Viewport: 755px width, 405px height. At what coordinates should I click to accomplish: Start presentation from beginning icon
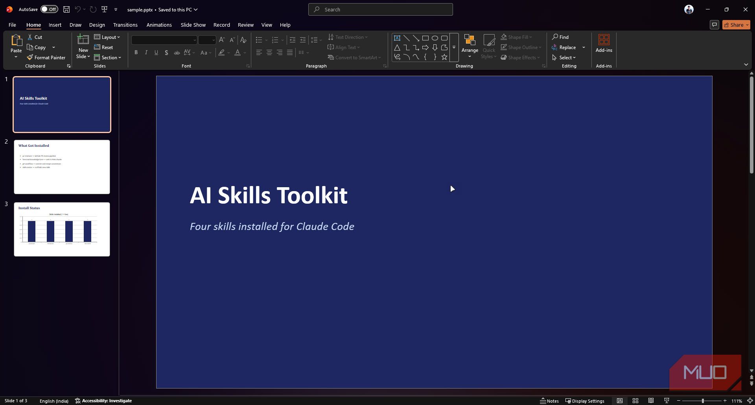click(x=105, y=9)
